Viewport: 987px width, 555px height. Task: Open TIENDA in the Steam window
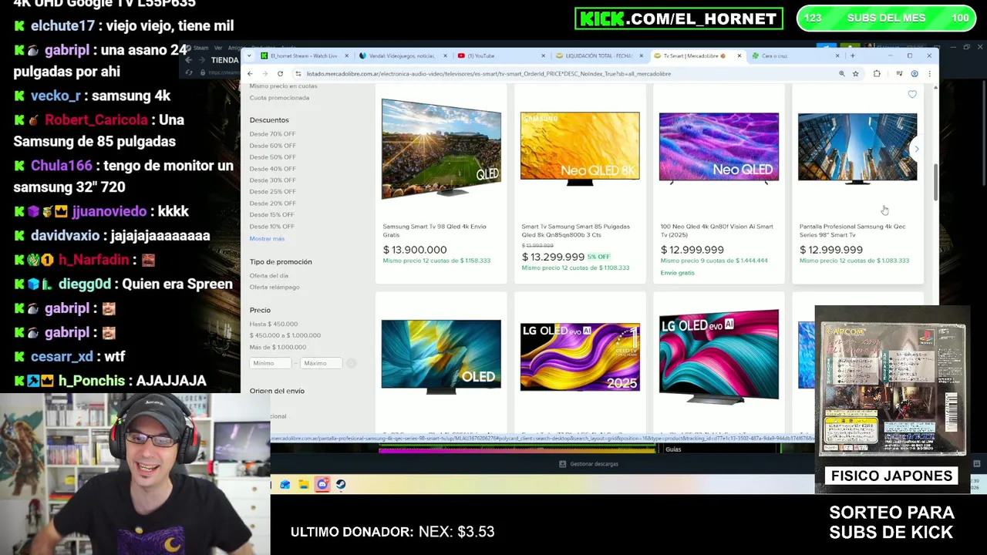pos(224,60)
